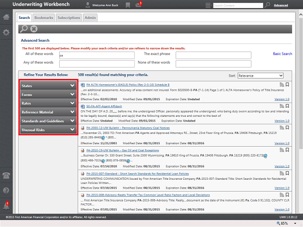Bookmark the 50-PA-AFF-Agent Affidavit result
This screenshot has width=303, height=227.
287,106
